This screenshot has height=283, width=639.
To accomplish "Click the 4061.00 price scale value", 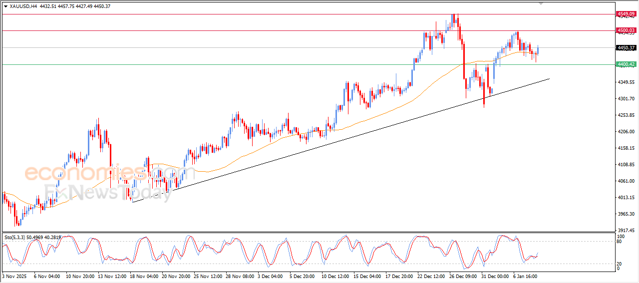I will point(626,181).
